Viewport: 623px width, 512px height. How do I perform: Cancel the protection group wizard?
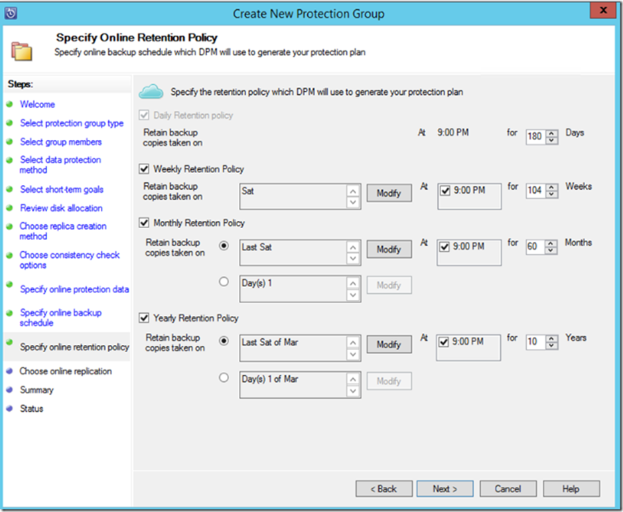(508, 489)
